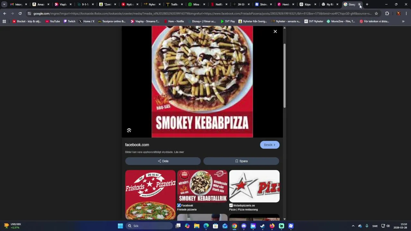Open the YouTube bookmark

(53, 21)
